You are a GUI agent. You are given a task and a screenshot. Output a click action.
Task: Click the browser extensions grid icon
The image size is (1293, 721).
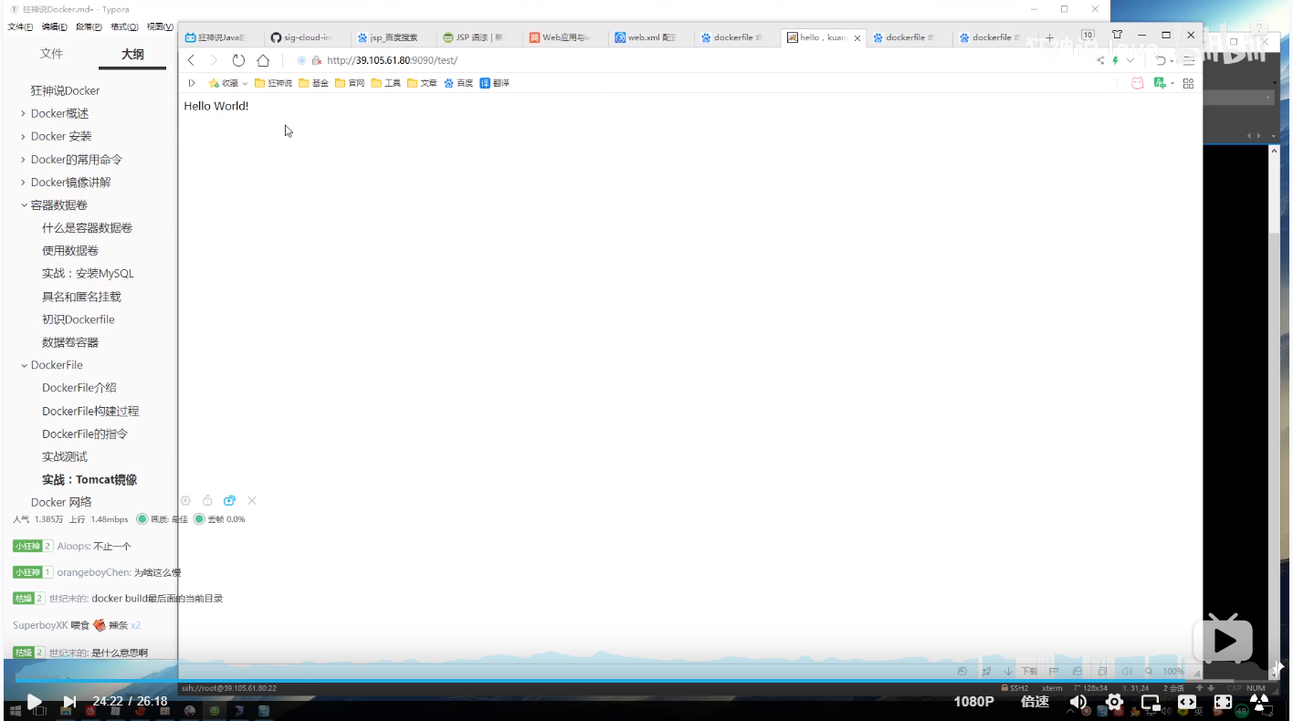click(1188, 83)
